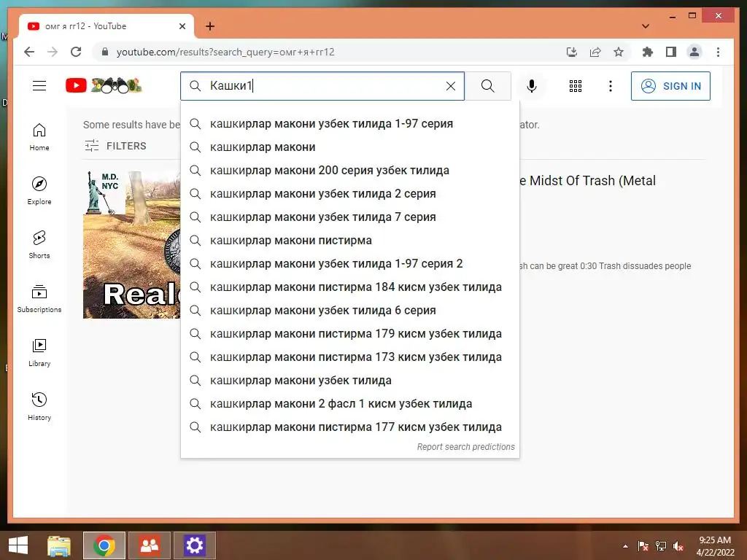
Task: Click 'Report search predictions' link
Action: click(466, 447)
